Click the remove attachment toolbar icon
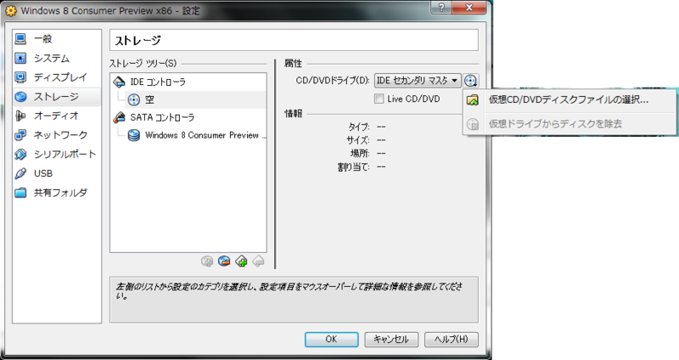 pos(224,262)
